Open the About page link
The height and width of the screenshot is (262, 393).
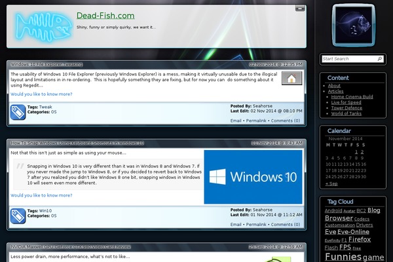click(x=334, y=86)
